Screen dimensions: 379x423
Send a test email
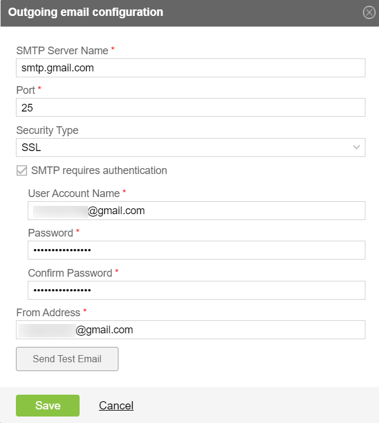[x=67, y=359]
